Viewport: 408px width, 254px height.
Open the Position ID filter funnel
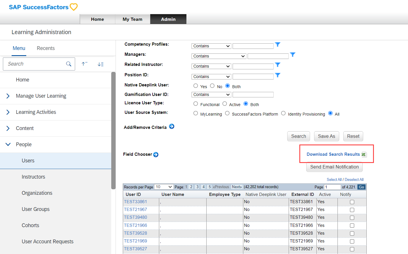278,75
